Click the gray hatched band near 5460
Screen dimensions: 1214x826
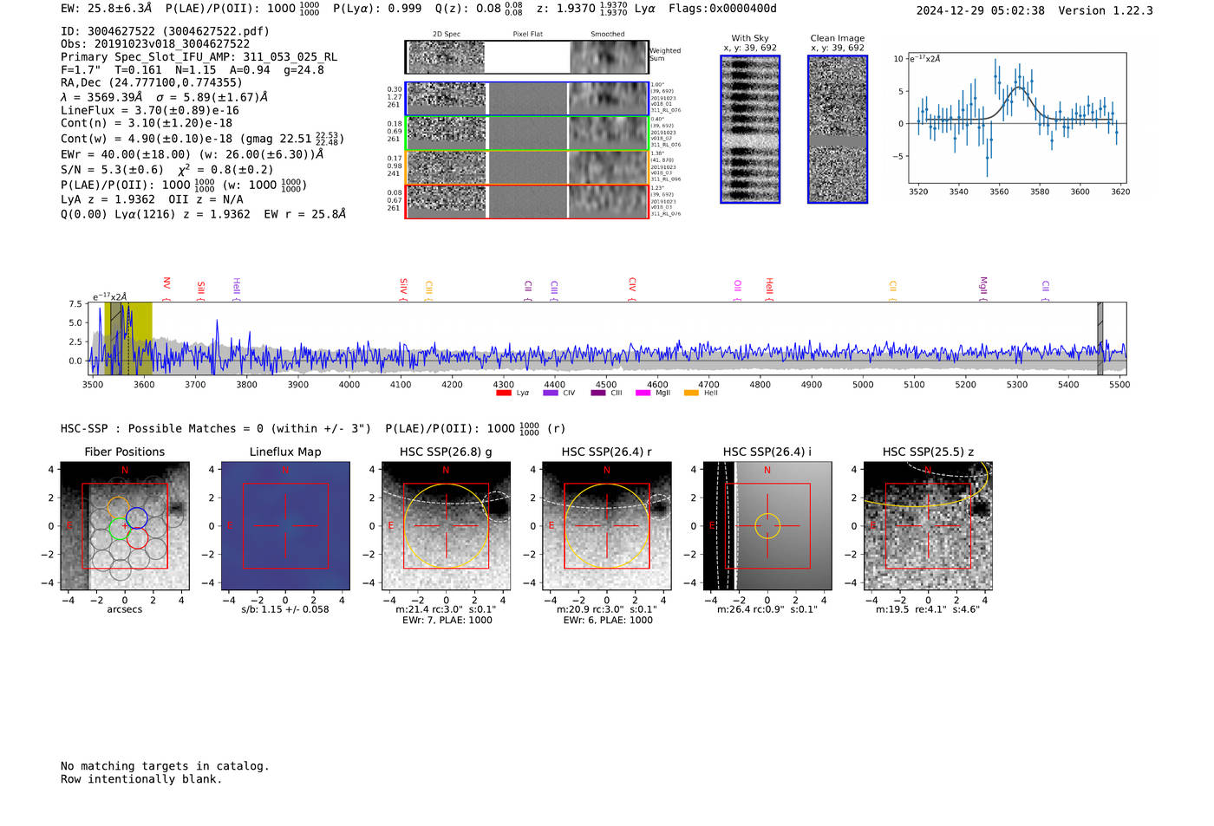click(x=1100, y=338)
